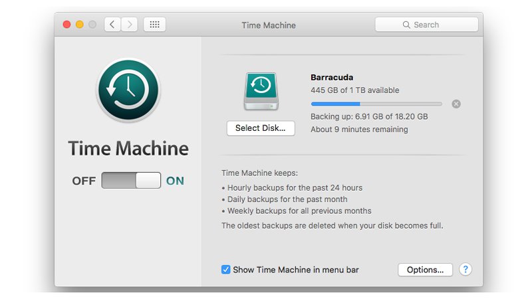Click the 'Time Machine keeps:' heading
Image resolution: width=532 pixels, height=299 pixels.
[259, 173]
